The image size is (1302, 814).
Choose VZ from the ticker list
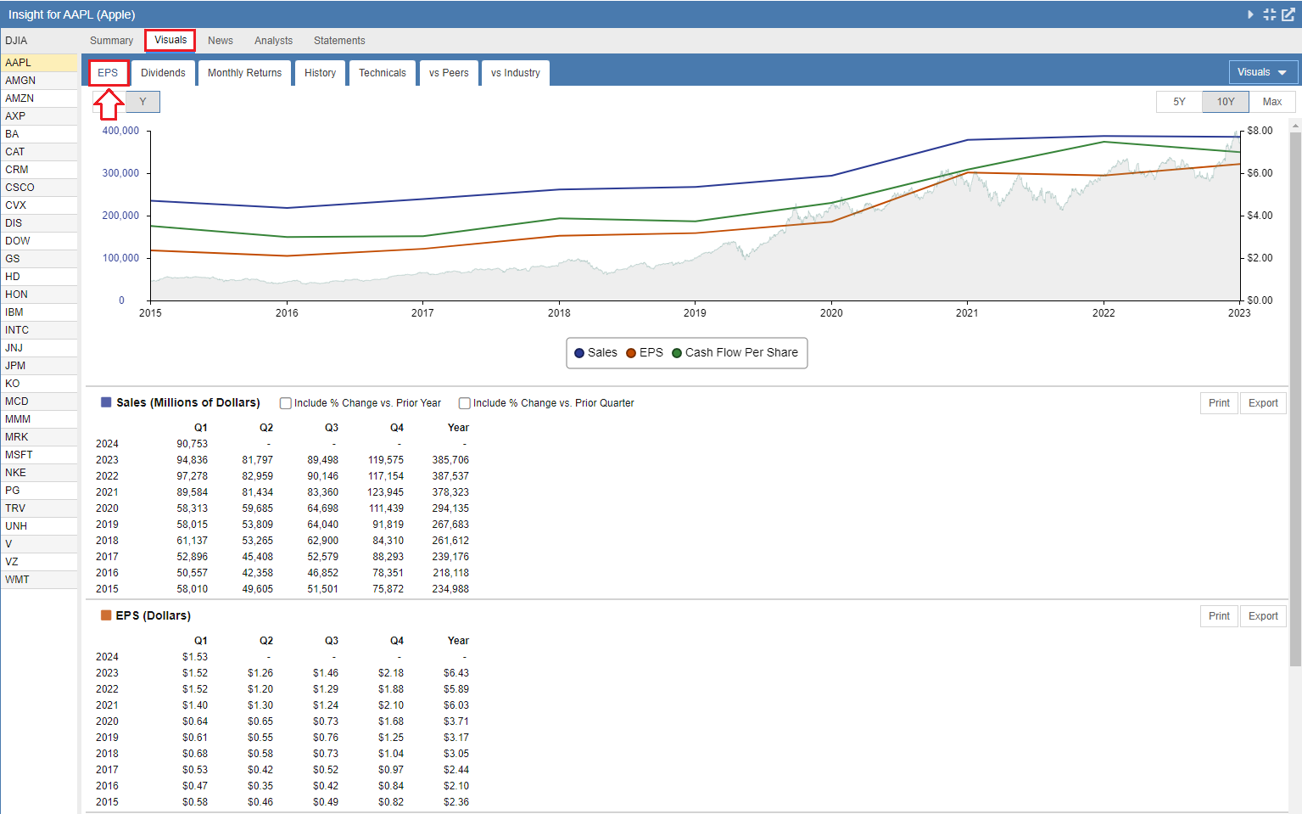click(39, 562)
